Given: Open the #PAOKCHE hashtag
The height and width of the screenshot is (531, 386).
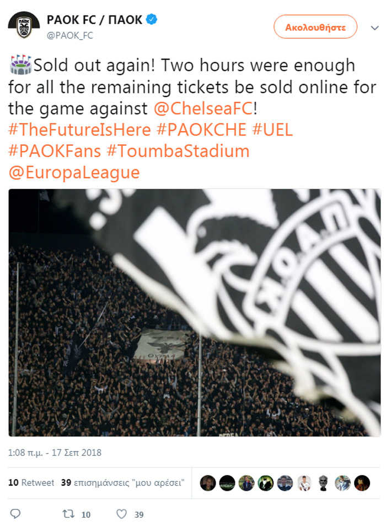Looking at the screenshot, I should (201, 130).
